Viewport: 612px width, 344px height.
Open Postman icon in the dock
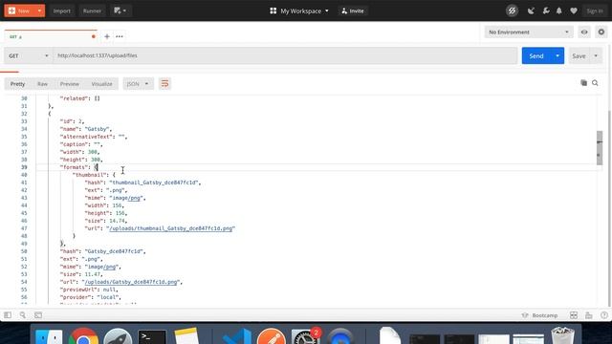[272, 336]
